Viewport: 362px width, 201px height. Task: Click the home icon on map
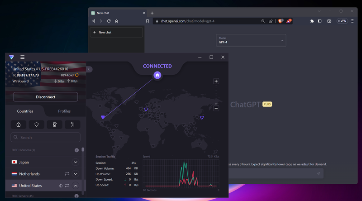pos(157,75)
